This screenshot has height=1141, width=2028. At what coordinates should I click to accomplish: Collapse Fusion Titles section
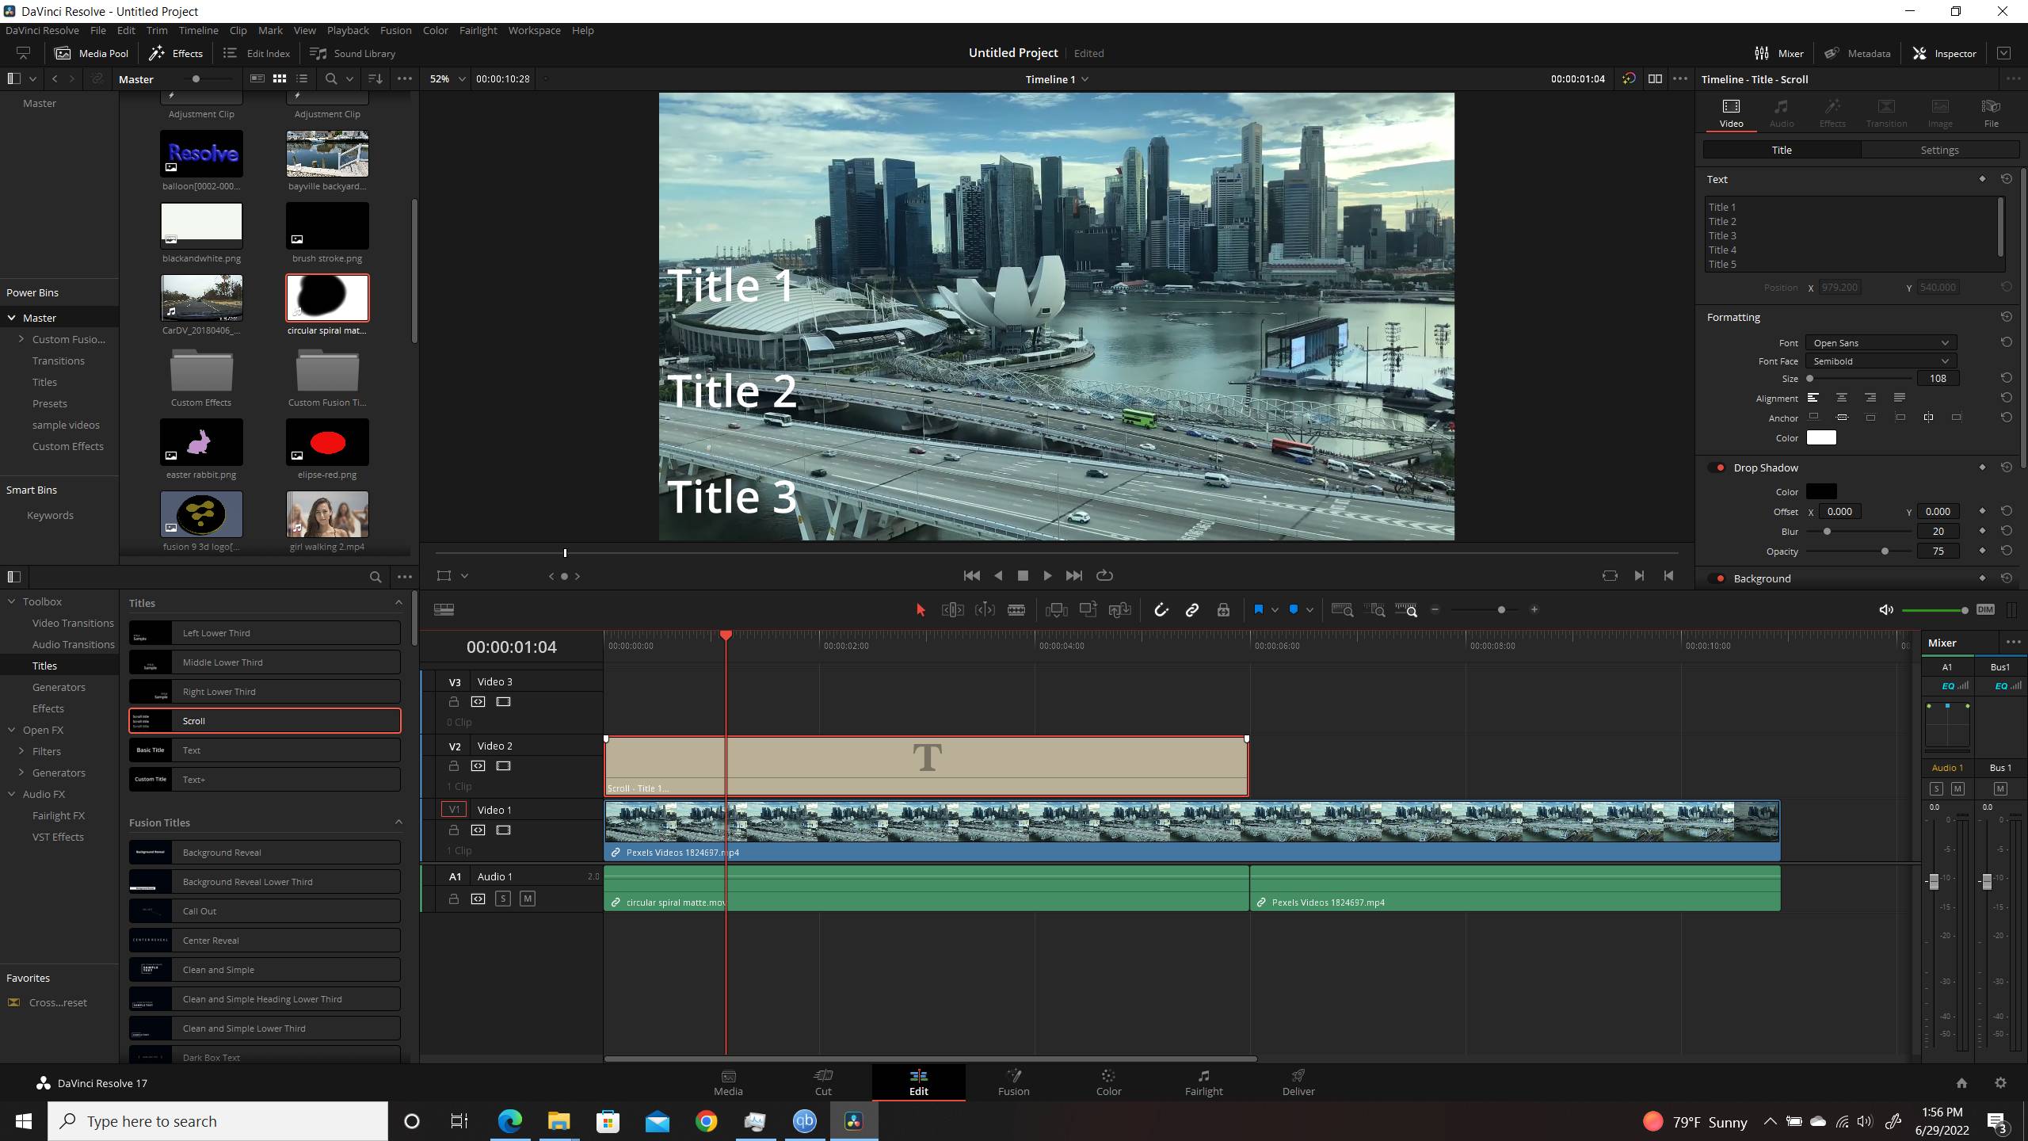point(398,822)
